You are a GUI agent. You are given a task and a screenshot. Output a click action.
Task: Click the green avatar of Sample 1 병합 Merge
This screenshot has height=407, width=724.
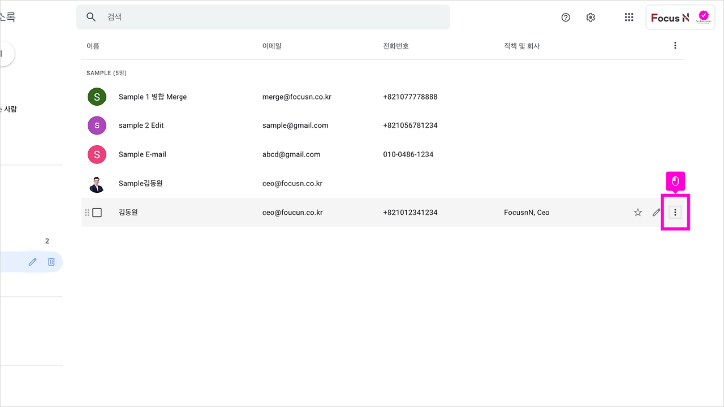pos(97,97)
